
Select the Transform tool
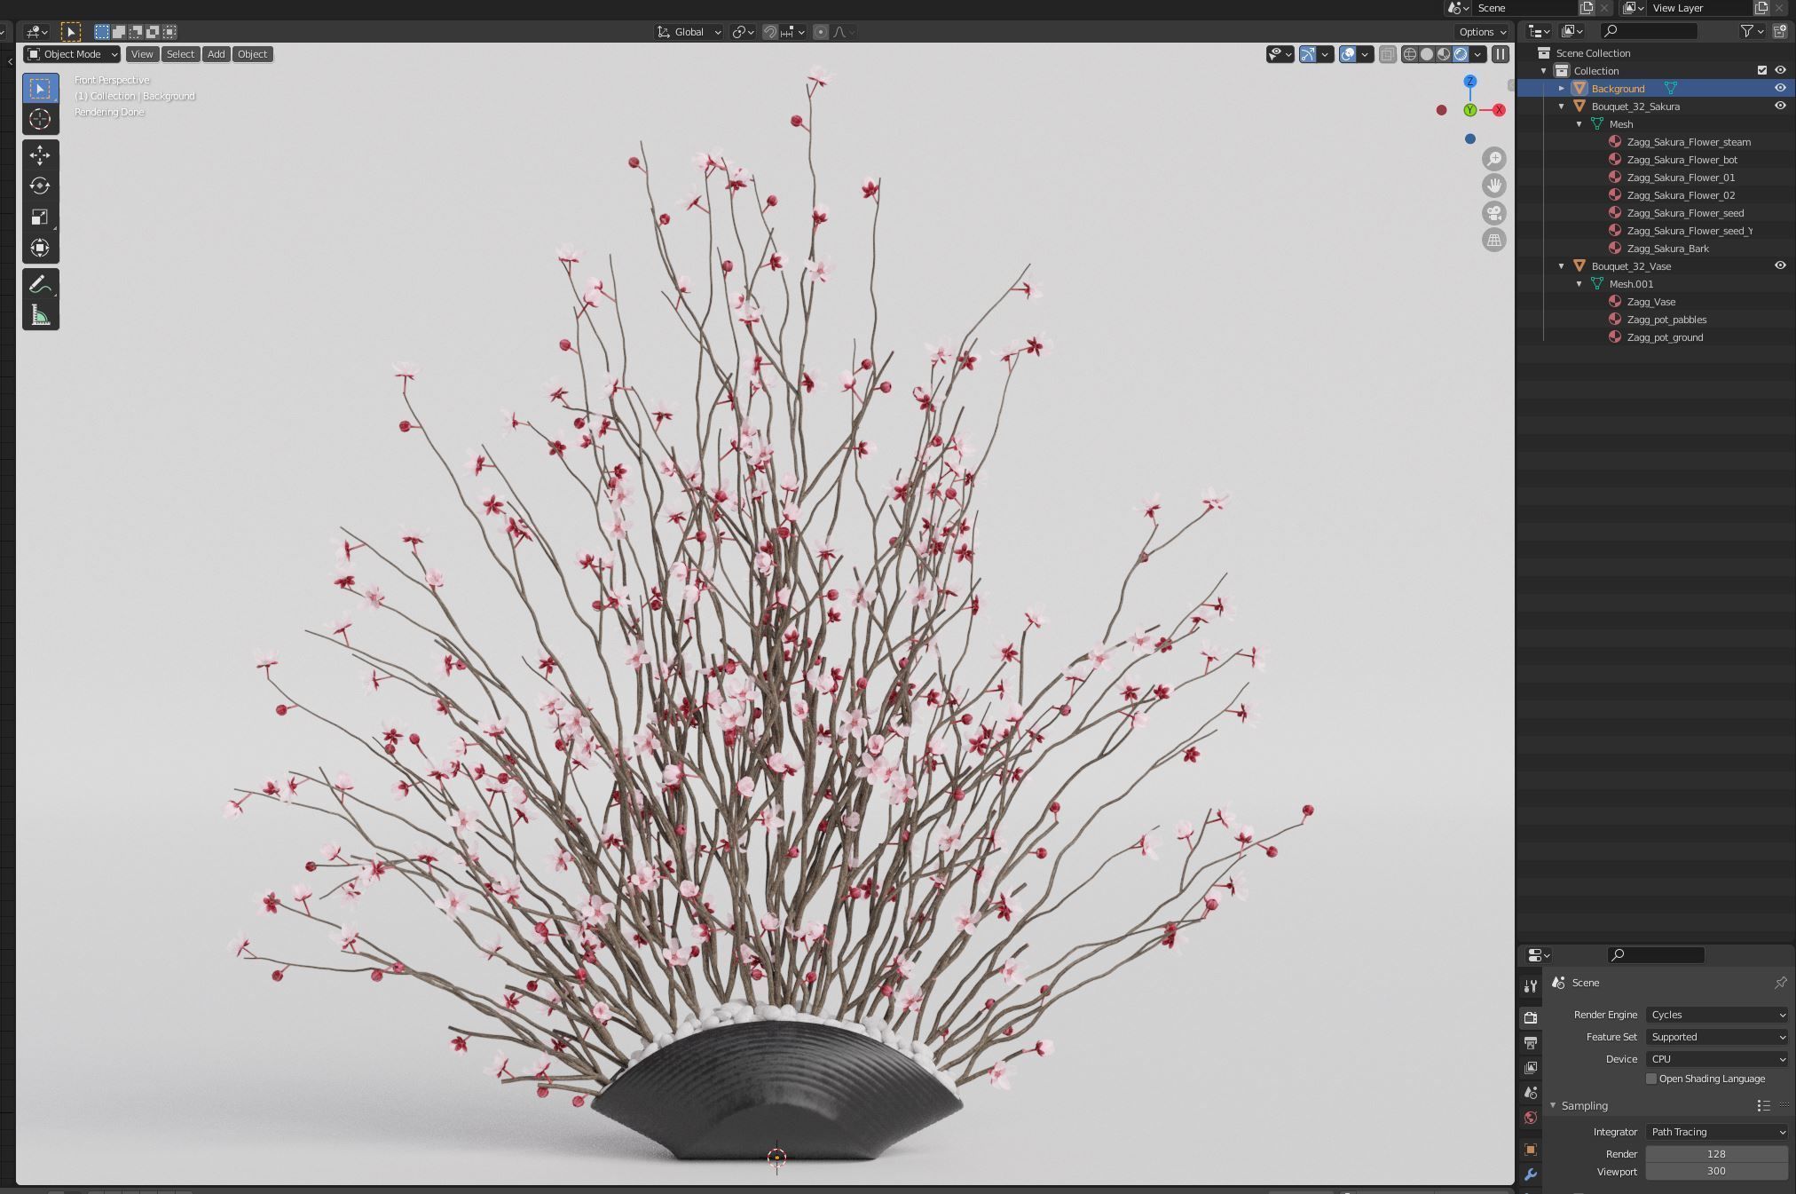click(40, 248)
